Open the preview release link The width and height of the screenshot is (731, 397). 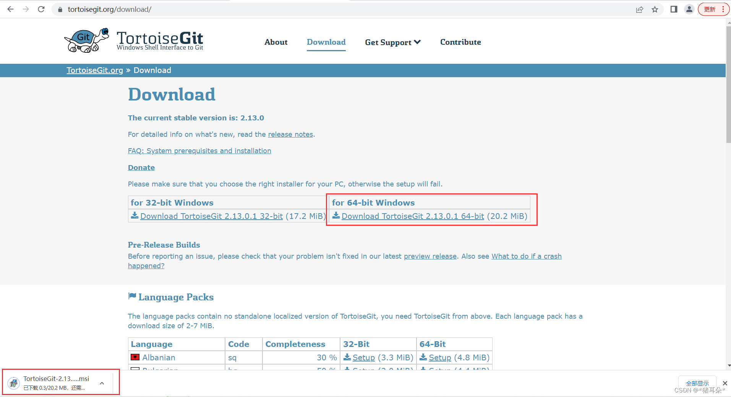[430, 256]
